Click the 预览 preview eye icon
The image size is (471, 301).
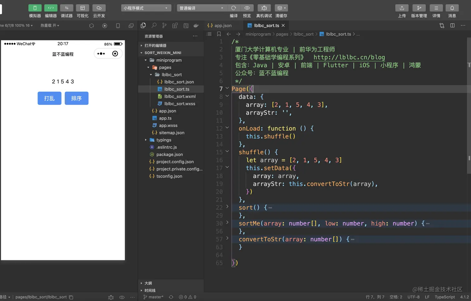pyautogui.click(x=247, y=8)
